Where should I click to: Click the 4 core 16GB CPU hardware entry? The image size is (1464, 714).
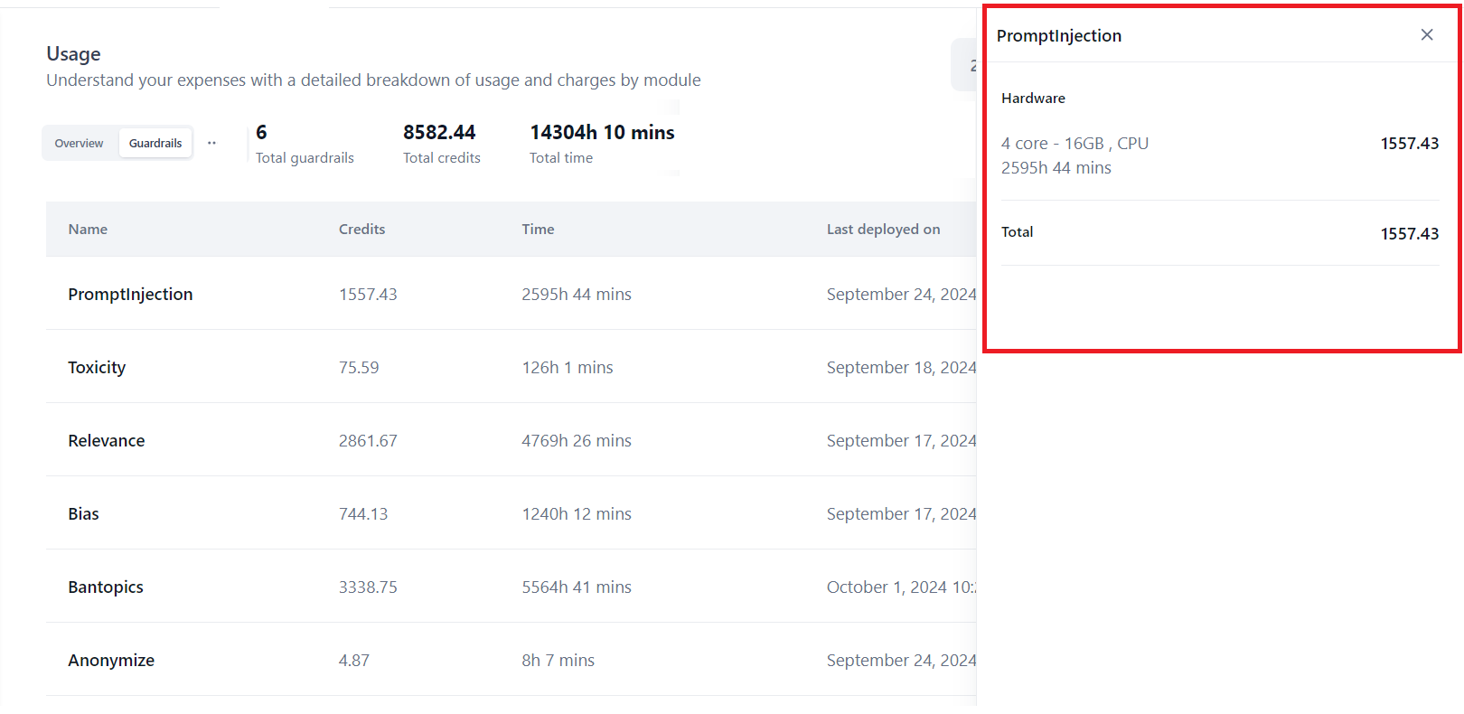coord(1075,144)
